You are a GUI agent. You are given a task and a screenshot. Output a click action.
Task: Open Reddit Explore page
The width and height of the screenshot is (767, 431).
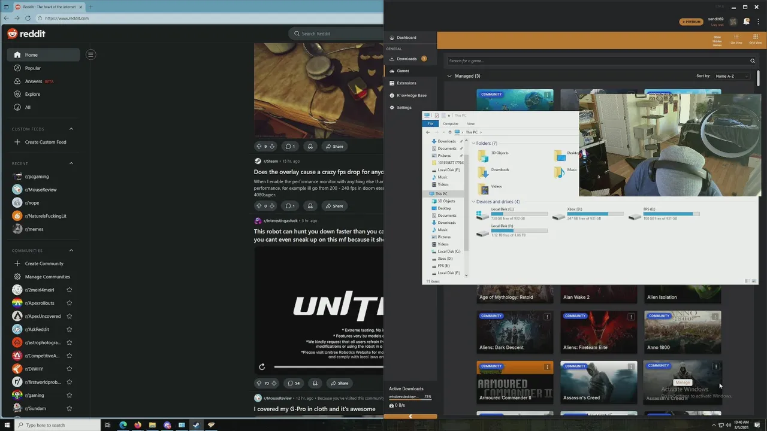(43, 94)
